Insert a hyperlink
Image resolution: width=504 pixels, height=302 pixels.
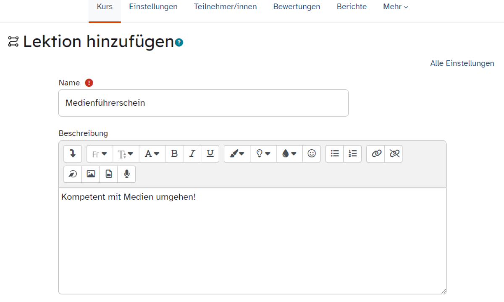point(376,154)
